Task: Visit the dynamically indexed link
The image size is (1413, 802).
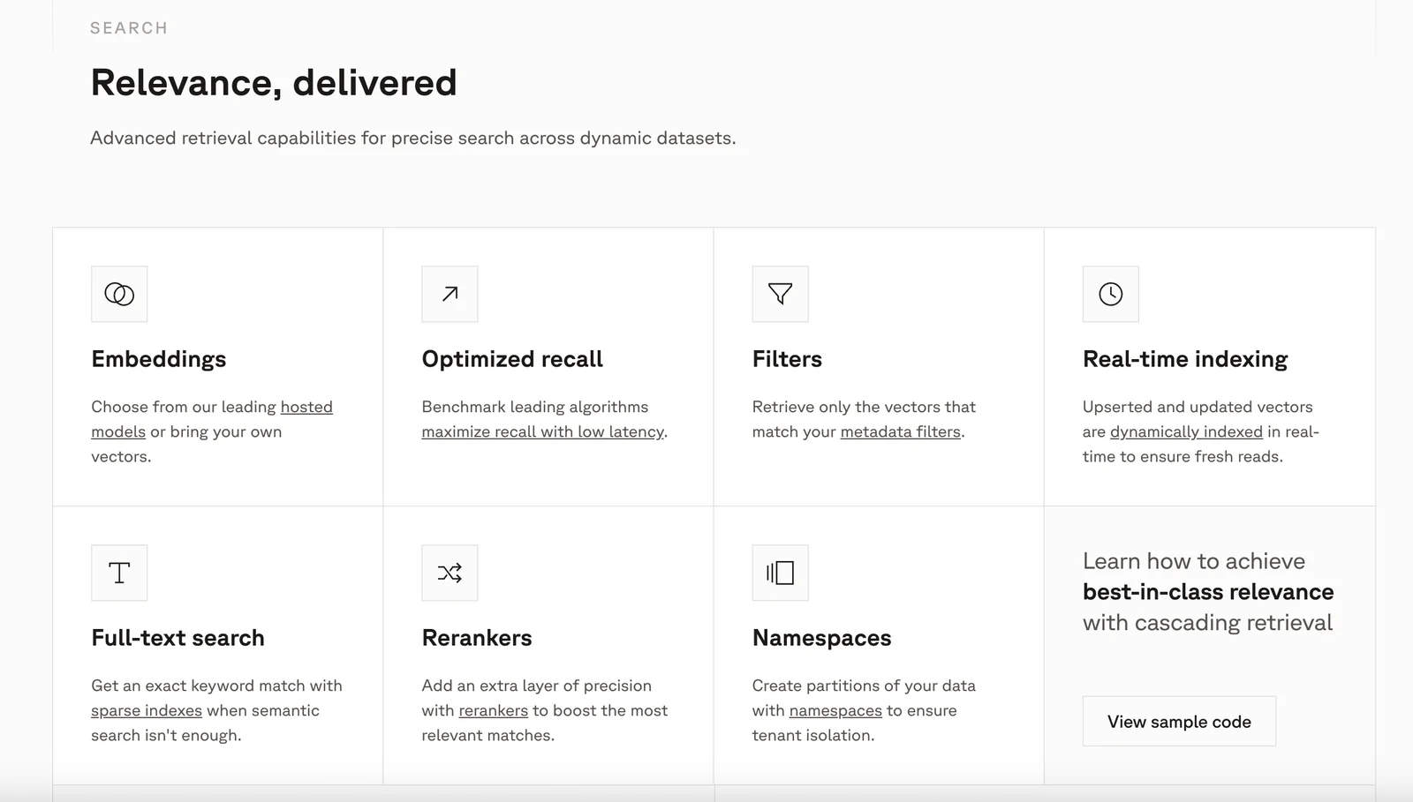Action: [x=1185, y=431]
